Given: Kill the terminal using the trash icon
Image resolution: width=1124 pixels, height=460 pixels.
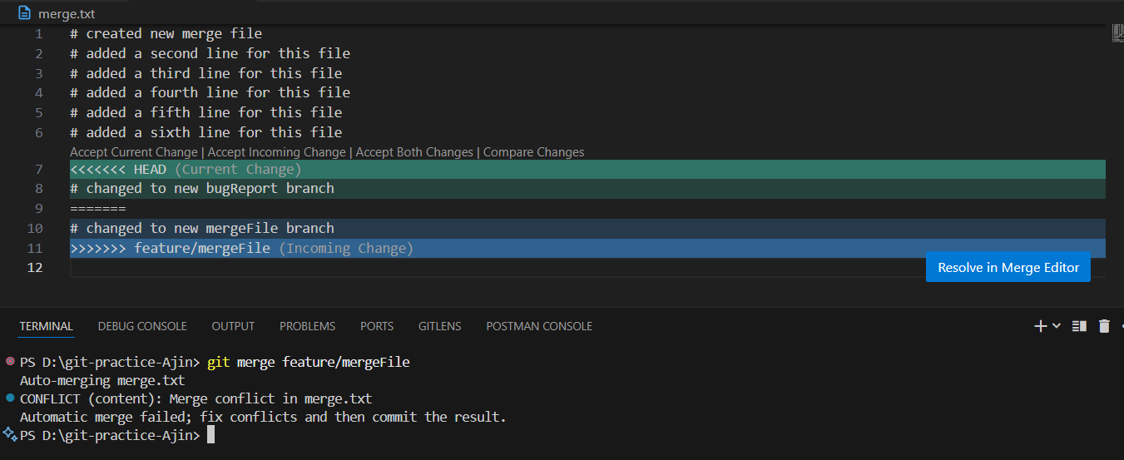Looking at the screenshot, I should 1104,326.
